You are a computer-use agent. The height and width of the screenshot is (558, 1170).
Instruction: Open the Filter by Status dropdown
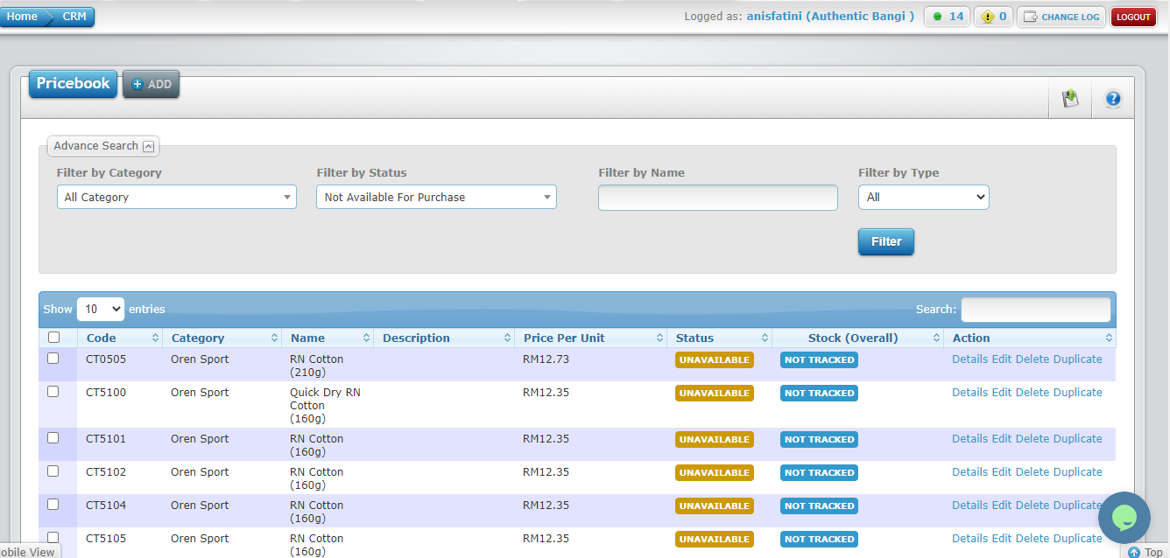436,197
